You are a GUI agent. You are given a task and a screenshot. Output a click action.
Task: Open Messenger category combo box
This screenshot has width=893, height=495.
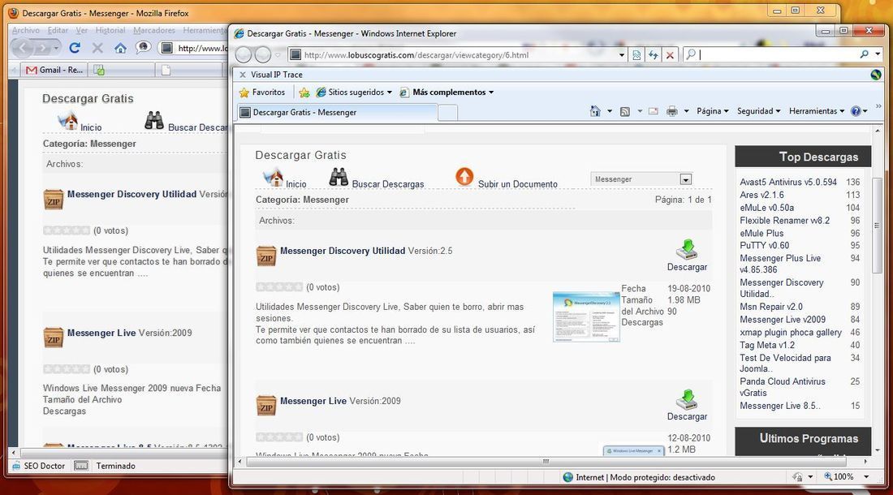click(641, 179)
